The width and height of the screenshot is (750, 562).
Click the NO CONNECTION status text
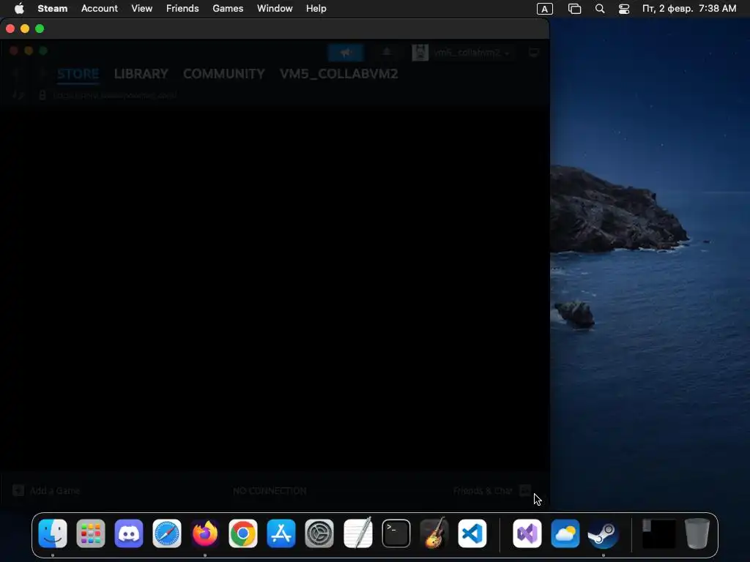point(270,491)
